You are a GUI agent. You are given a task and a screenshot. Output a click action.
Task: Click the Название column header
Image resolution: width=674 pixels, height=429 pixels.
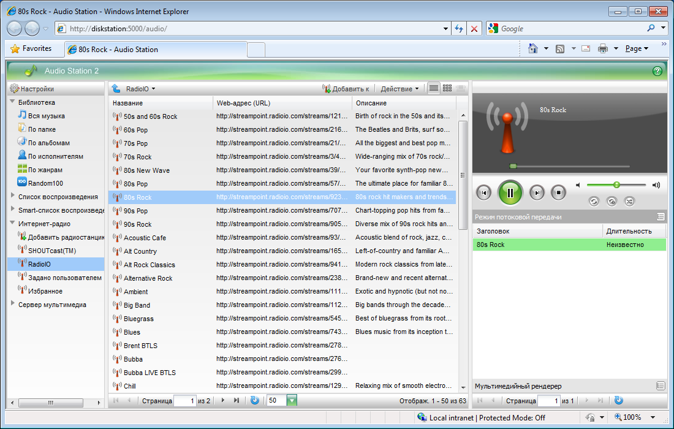pos(161,103)
